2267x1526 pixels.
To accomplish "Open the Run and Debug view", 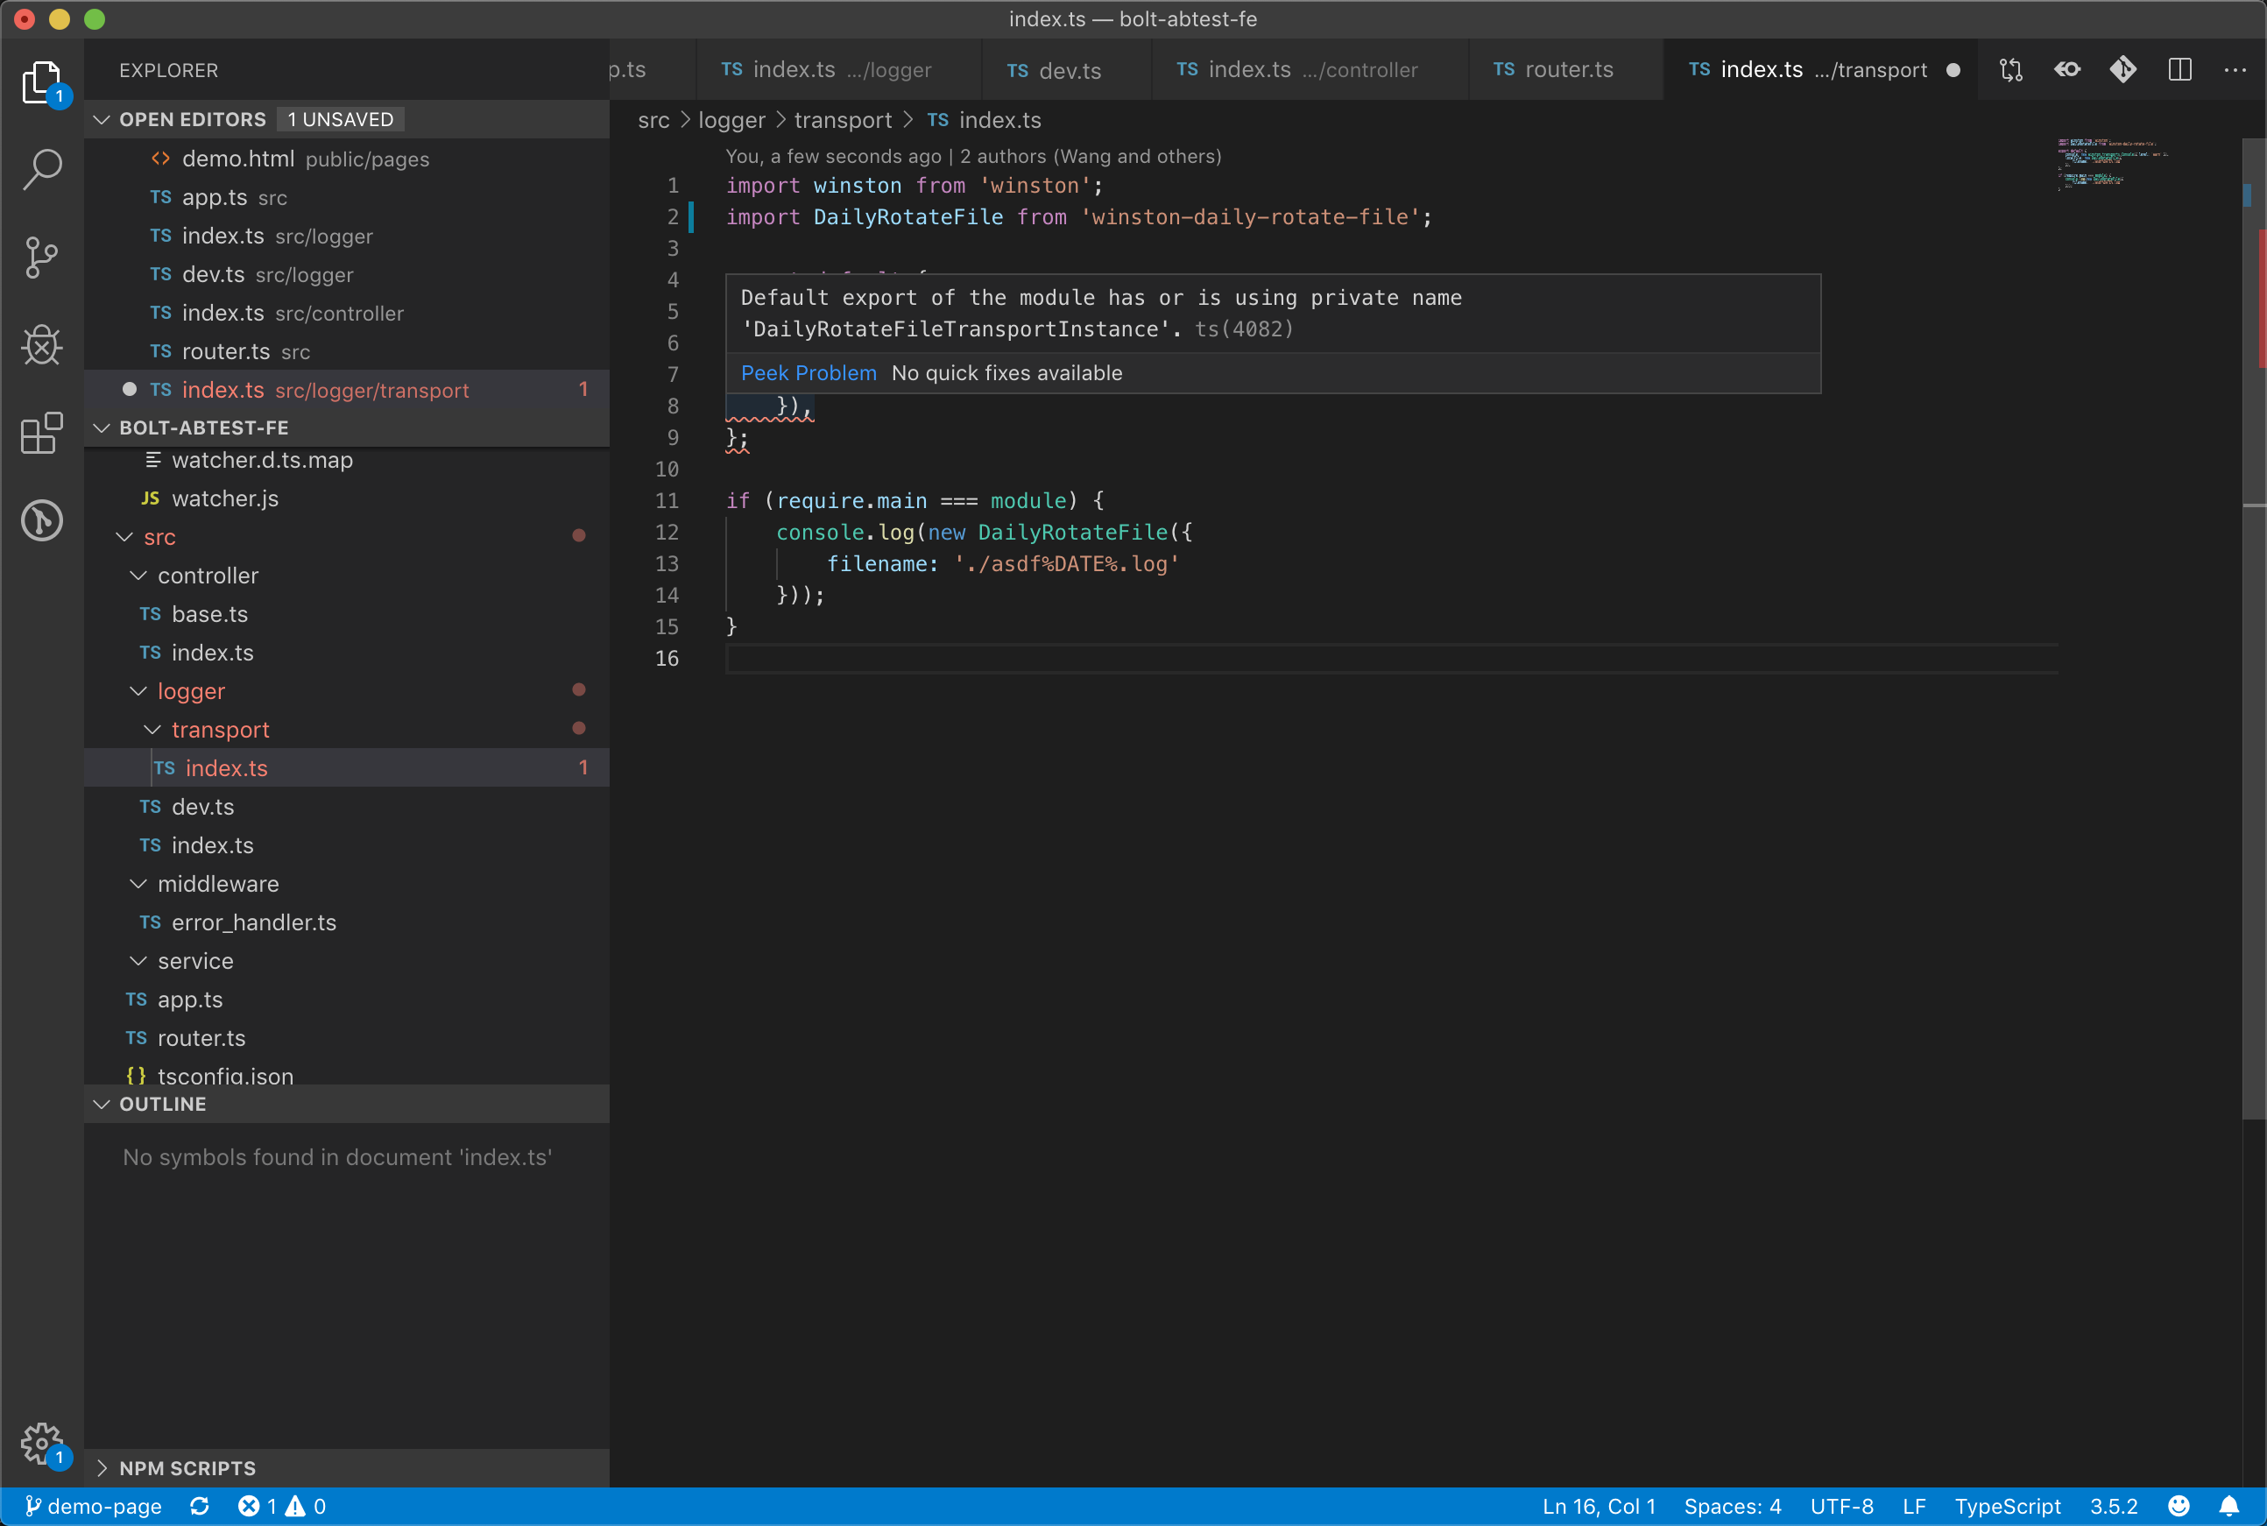I will click(x=42, y=344).
